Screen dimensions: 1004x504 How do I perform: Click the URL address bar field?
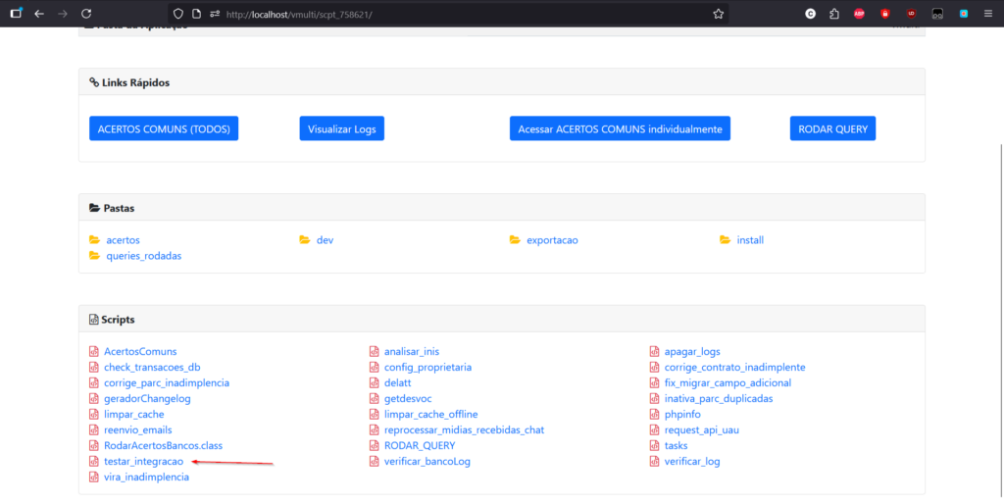tap(441, 14)
